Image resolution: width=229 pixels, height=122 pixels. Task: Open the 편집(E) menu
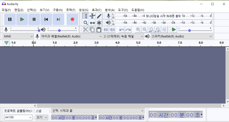19,10
